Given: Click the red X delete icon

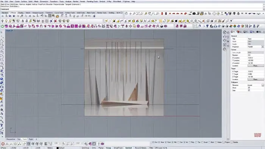Looking at the screenshot, I should pos(55,21).
